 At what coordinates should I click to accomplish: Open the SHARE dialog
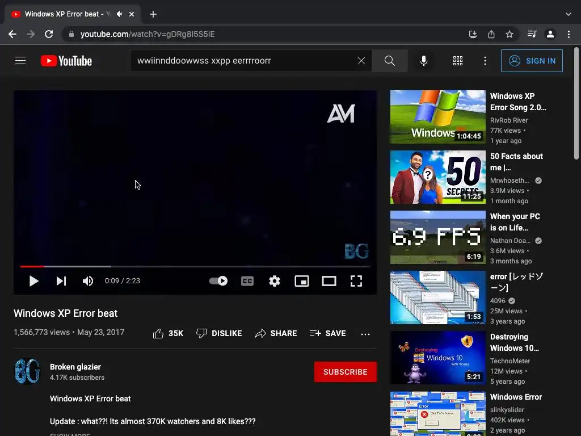point(276,333)
